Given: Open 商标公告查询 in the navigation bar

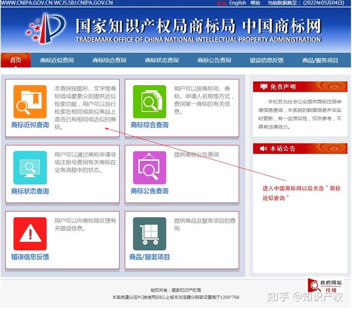Looking at the screenshot, I should coord(214,60).
